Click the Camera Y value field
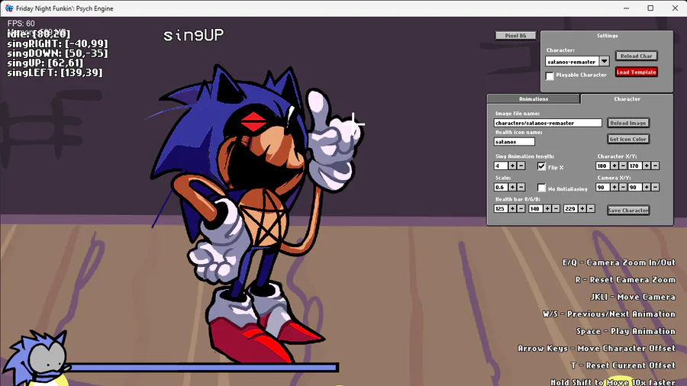Screen dimensions: 687x386 (634, 188)
